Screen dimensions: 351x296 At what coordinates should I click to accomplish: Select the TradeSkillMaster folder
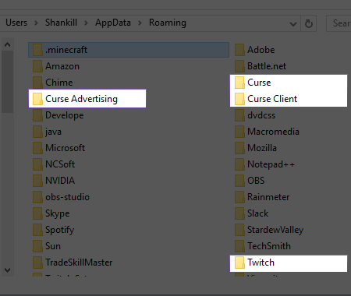(73, 263)
